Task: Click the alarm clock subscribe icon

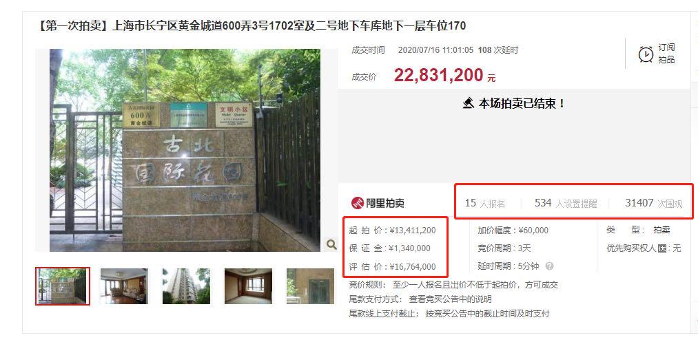Action: [645, 54]
